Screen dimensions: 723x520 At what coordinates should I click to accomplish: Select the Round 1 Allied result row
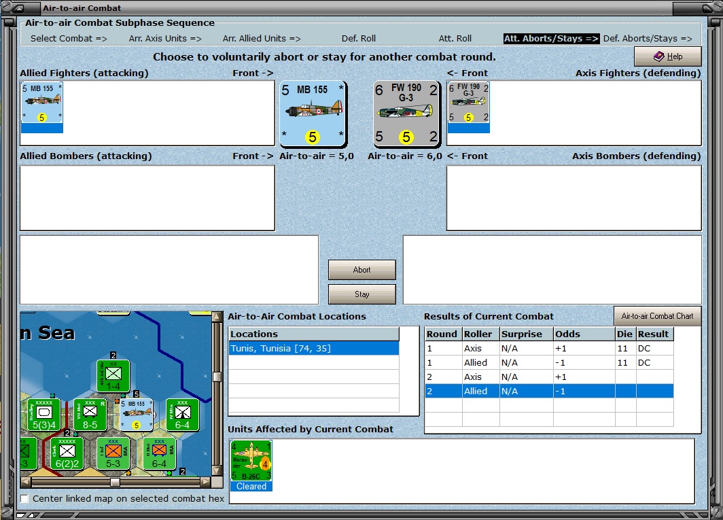[549, 363]
